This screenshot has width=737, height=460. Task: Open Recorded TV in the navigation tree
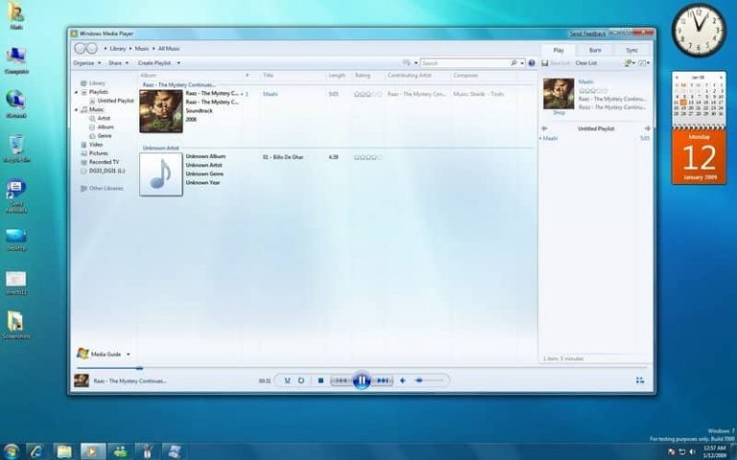pos(104,162)
